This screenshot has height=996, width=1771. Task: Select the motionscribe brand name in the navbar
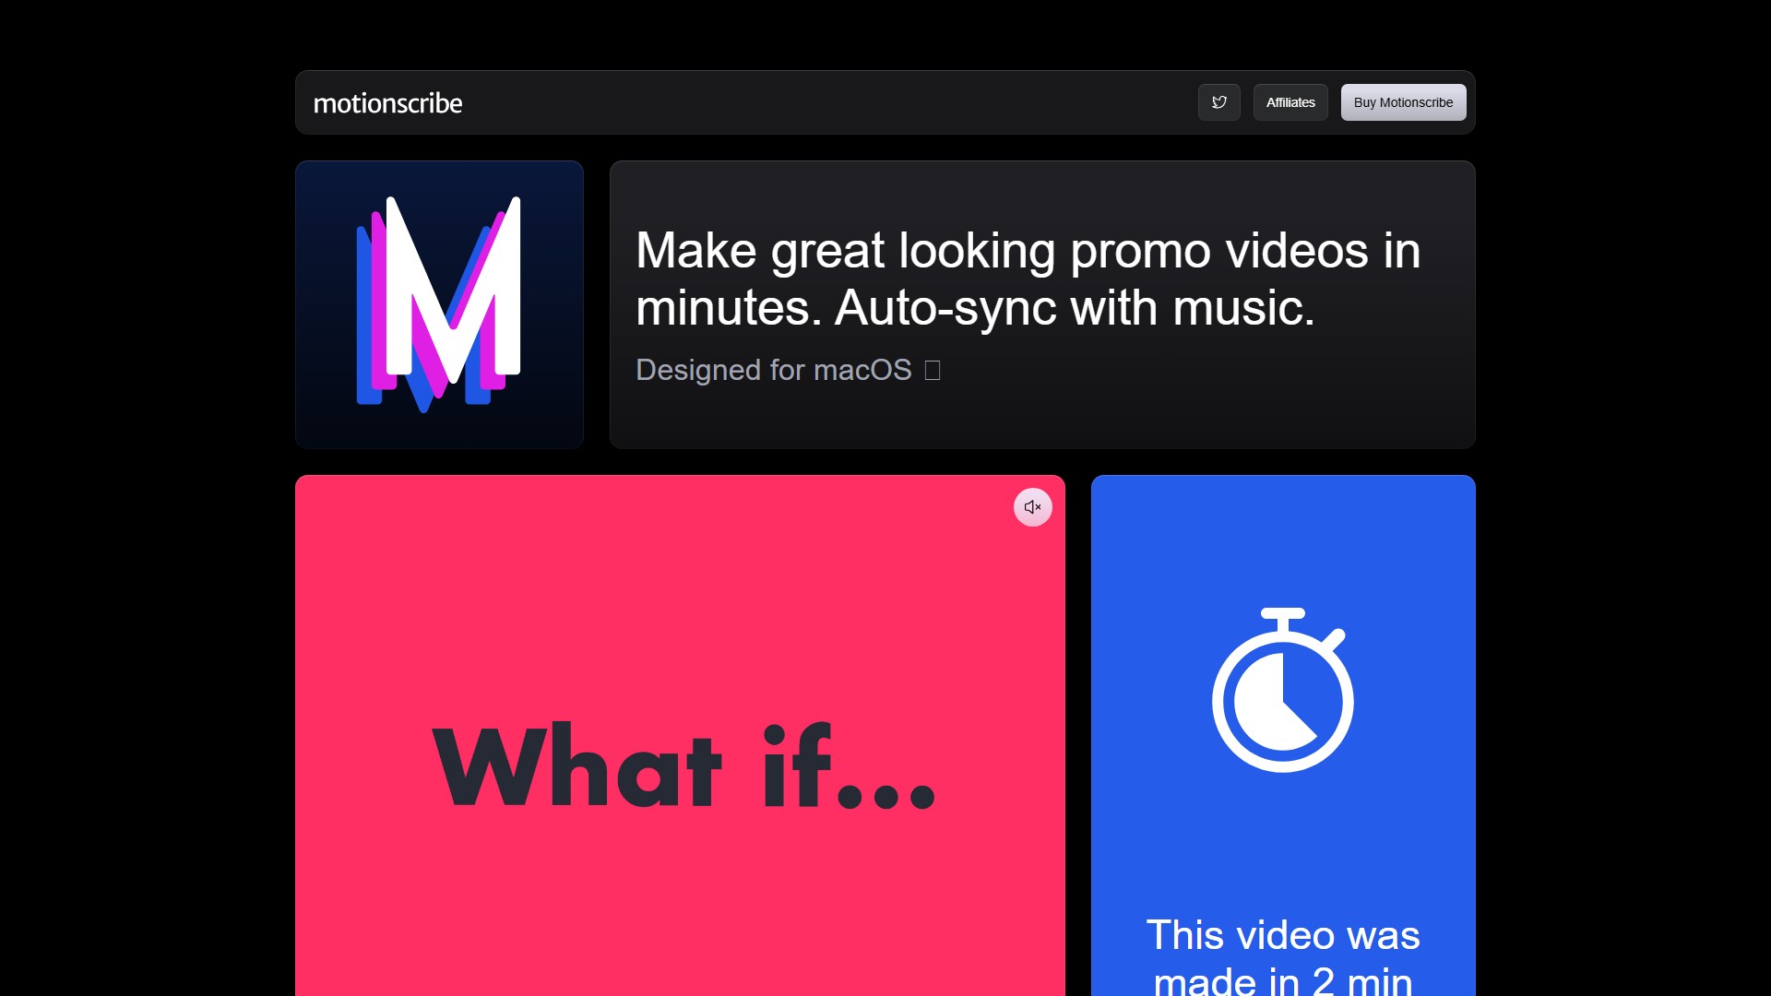[x=387, y=102]
